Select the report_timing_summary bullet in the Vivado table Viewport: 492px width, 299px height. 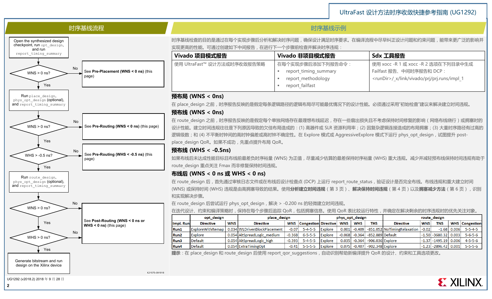(x=311, y=71)
